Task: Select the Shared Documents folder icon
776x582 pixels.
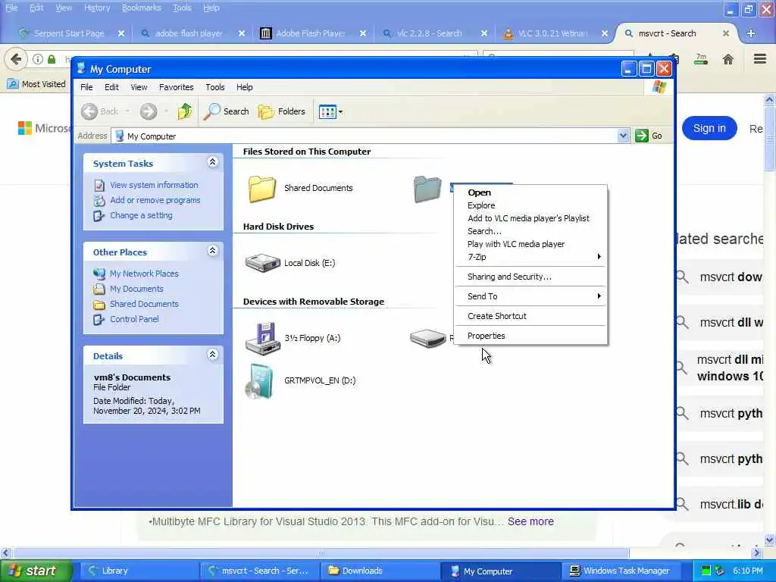Action: pyautogui.click(x=261, y=189)
